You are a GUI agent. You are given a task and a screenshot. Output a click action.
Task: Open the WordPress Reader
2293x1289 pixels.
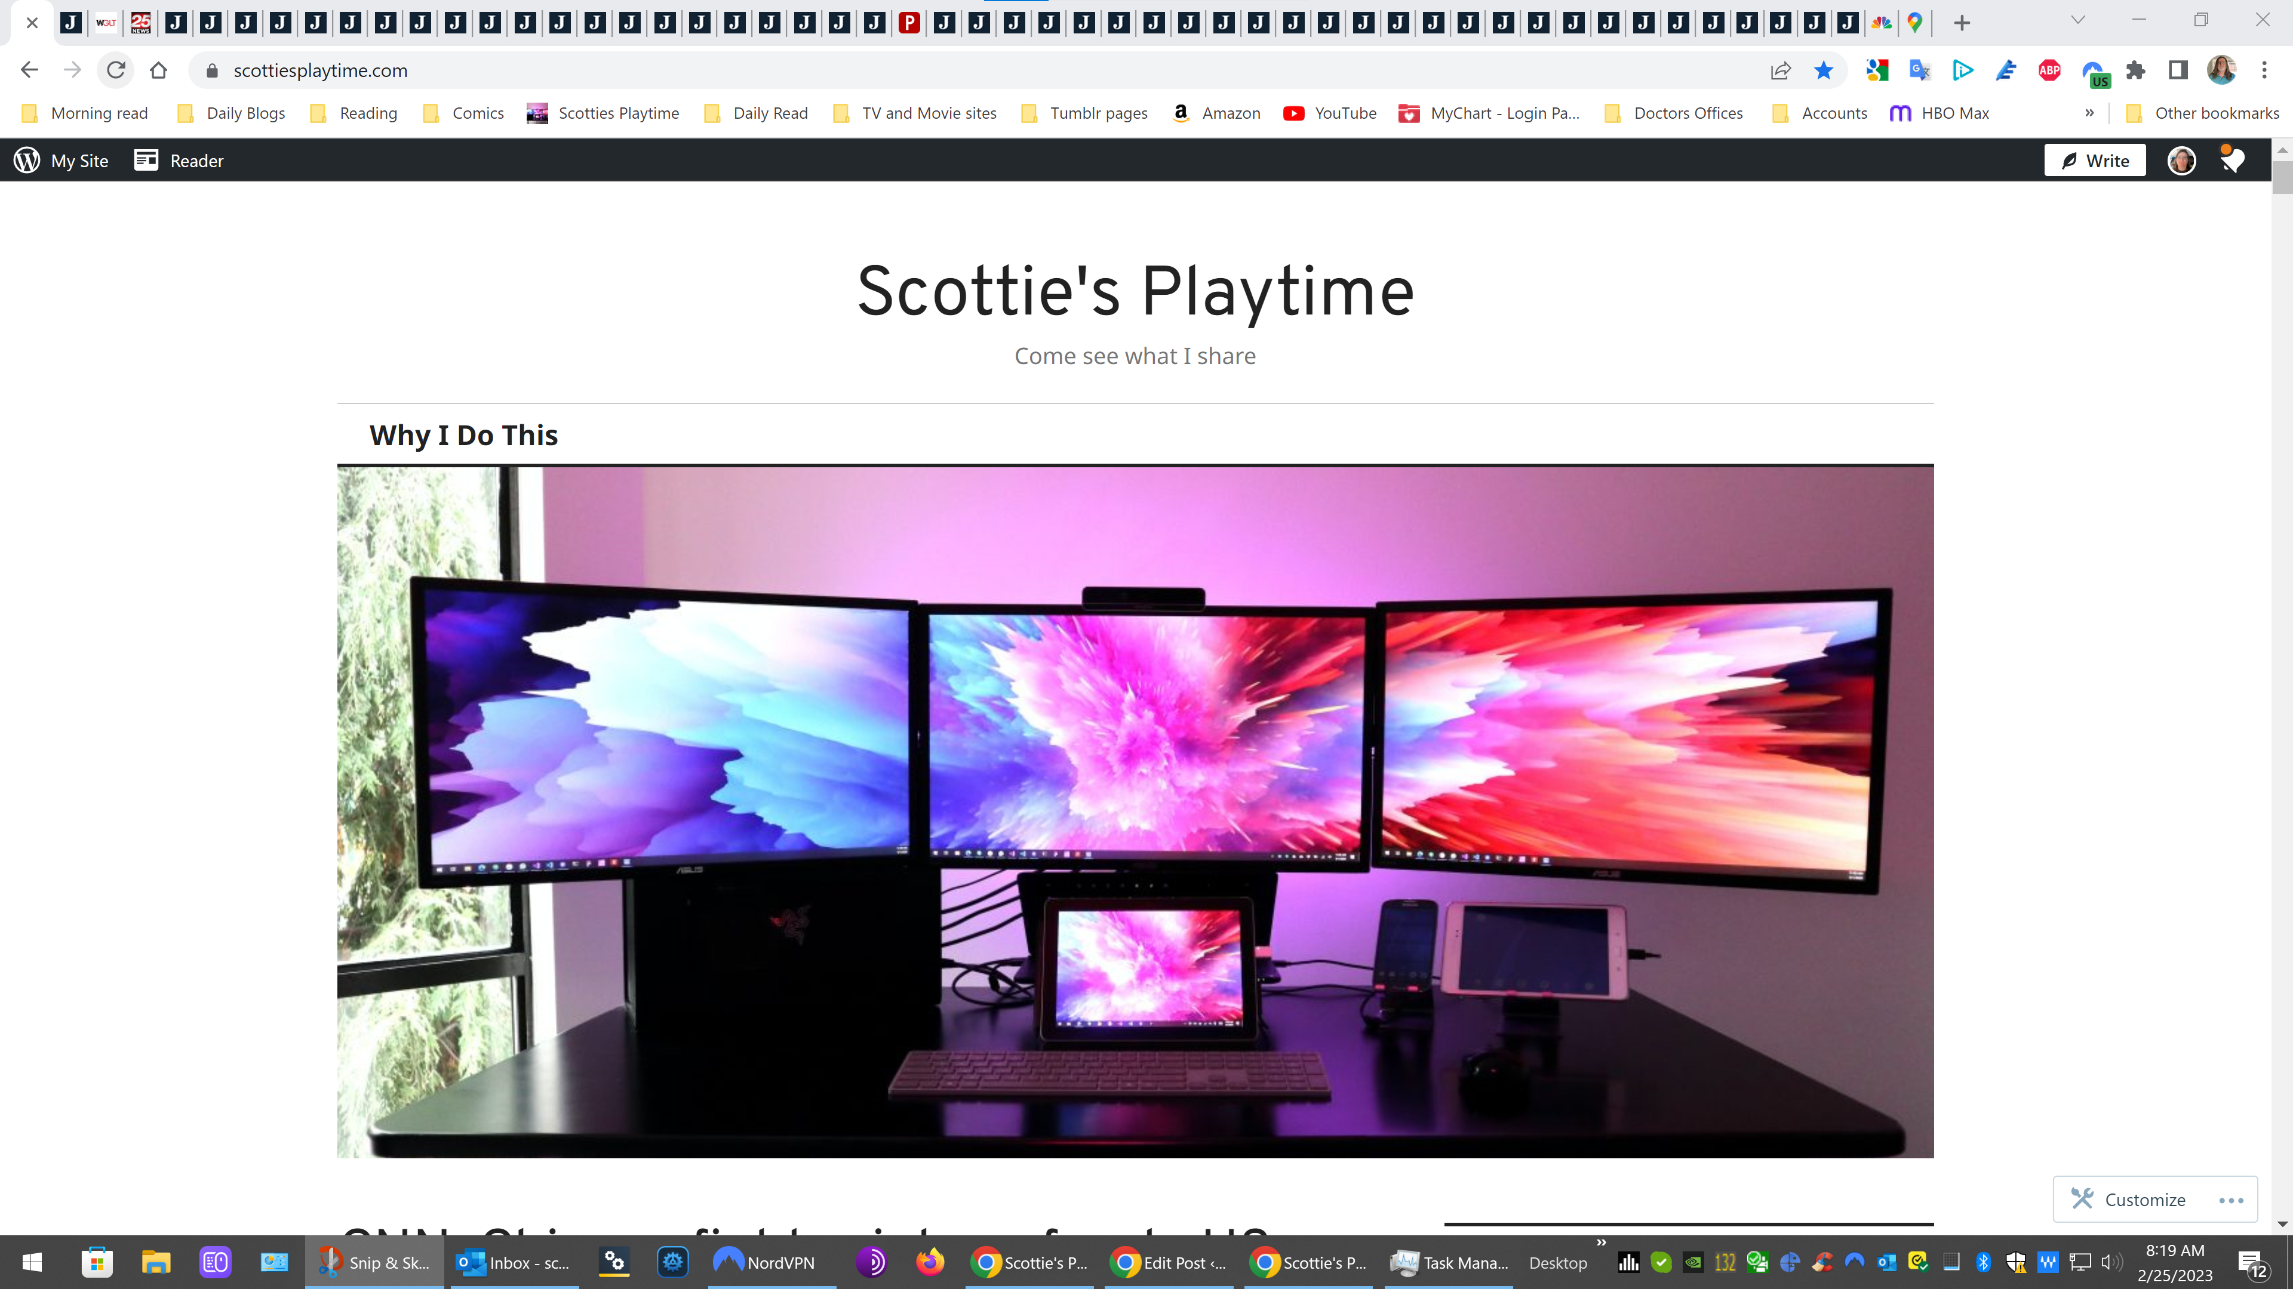177,160
